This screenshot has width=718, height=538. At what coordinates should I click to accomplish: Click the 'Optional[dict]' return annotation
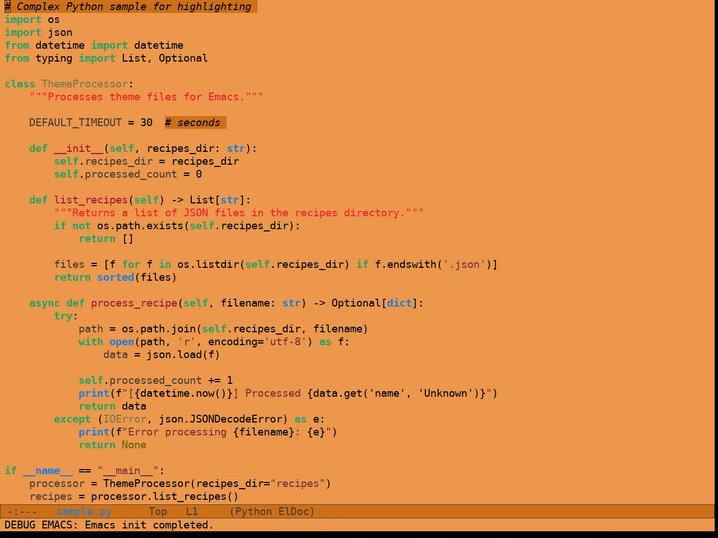click(375, 303)
